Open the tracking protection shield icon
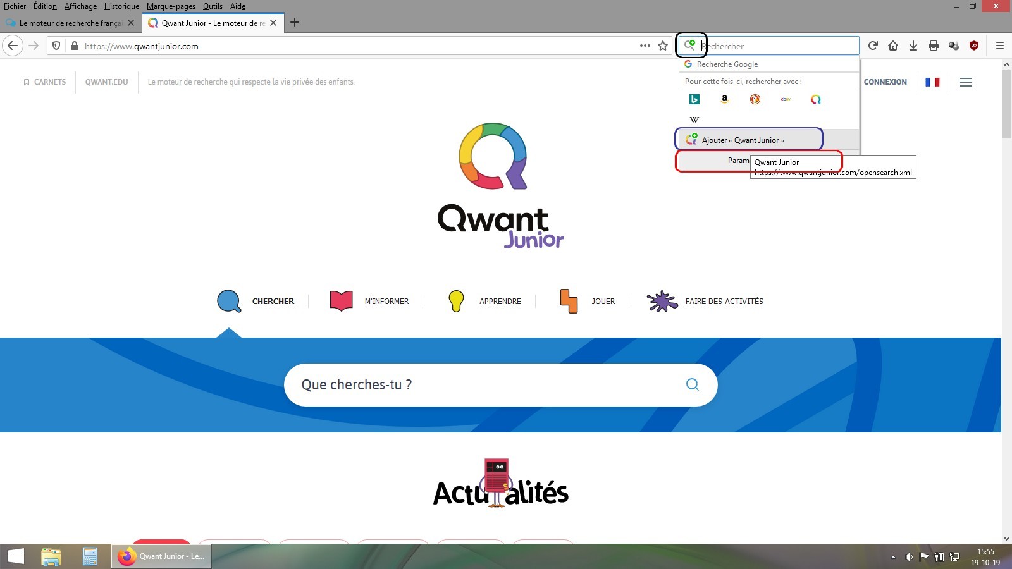1012x569 pixels. click(x=56, y=46)
